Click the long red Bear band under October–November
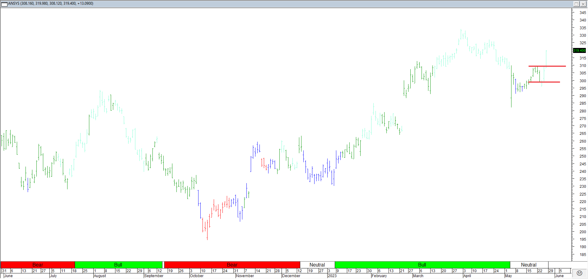The width and height of the screenshot is (588, 279). click(232, 265)
